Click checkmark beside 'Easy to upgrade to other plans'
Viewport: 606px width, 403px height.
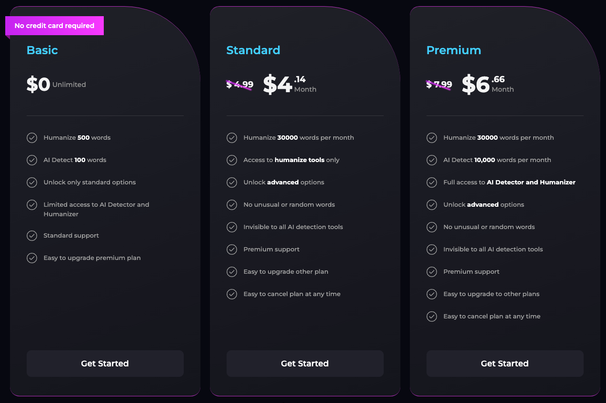(432, 294)
